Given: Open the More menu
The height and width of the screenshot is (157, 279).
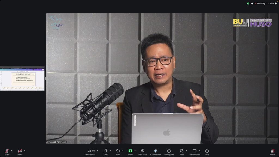Looking at the screenshot, I should (207, 151).
